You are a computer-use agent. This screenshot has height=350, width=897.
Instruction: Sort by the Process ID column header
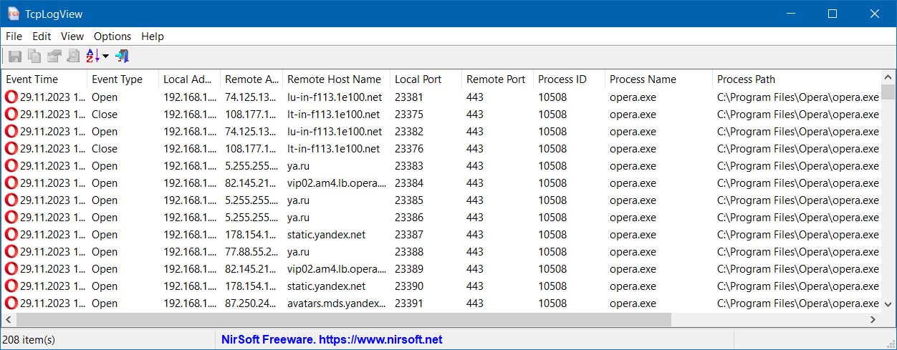(569, 79)
